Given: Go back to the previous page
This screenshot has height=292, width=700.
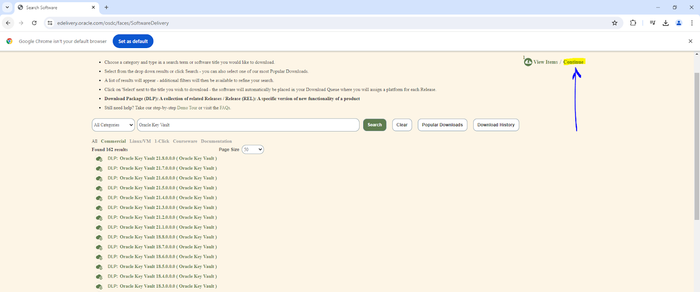Looking at the screenshot, I should point(8,23).
